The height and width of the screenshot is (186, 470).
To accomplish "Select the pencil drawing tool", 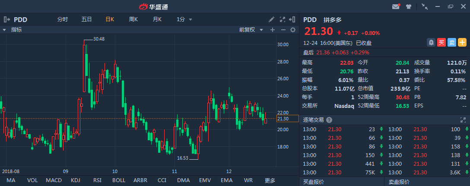I will click(x=272, y=19).
